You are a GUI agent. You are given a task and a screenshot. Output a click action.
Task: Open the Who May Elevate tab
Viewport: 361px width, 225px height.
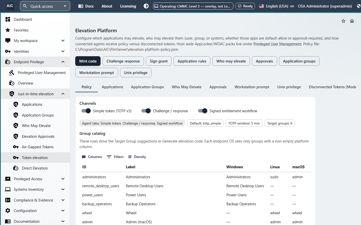click(x=187, y=87)
